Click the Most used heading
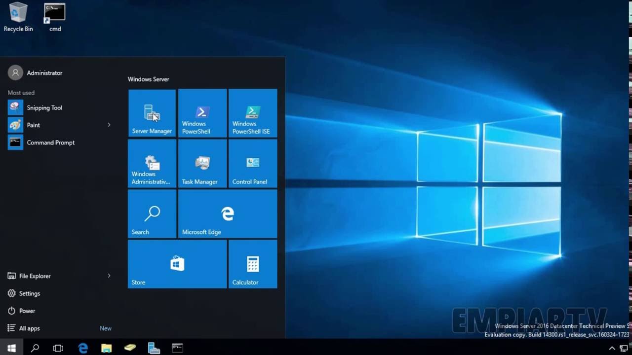 pos(21,93)
